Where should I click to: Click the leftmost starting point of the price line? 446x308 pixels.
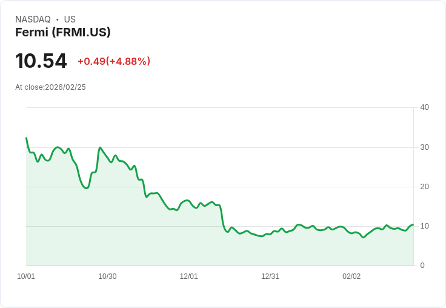click(x=26, y=138)
